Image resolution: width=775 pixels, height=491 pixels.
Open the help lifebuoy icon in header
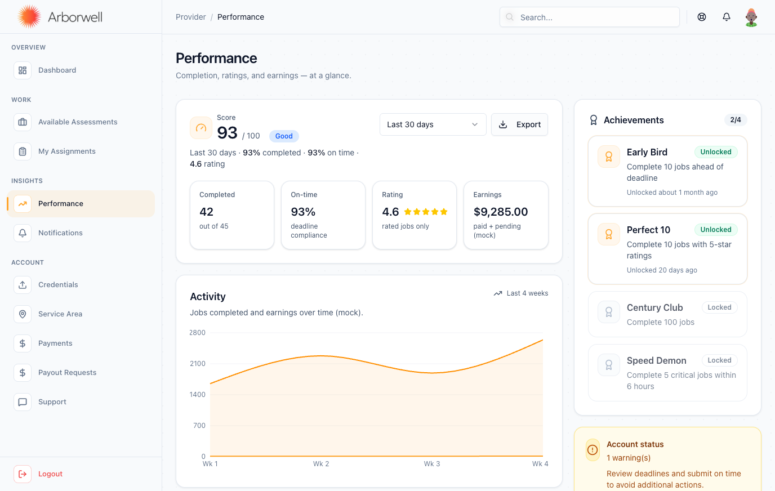coord(702,17)
